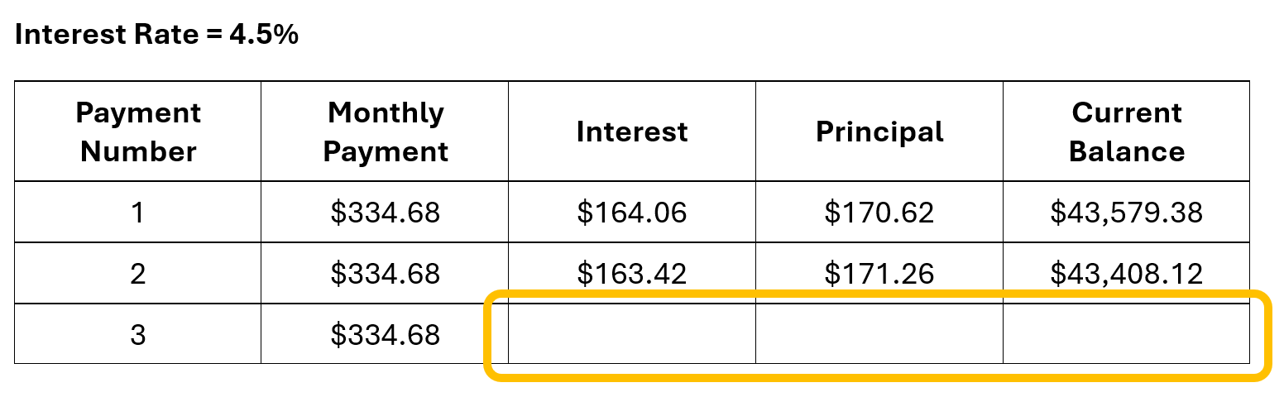Click the $170.62 principal cell

click(x=879, y=213)
